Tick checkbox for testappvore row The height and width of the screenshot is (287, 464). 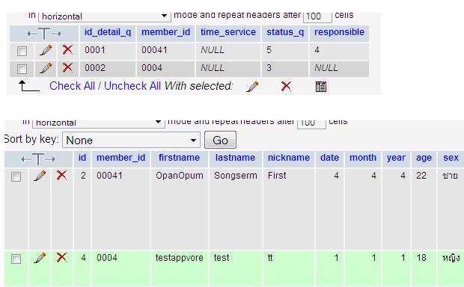(16, 259)
